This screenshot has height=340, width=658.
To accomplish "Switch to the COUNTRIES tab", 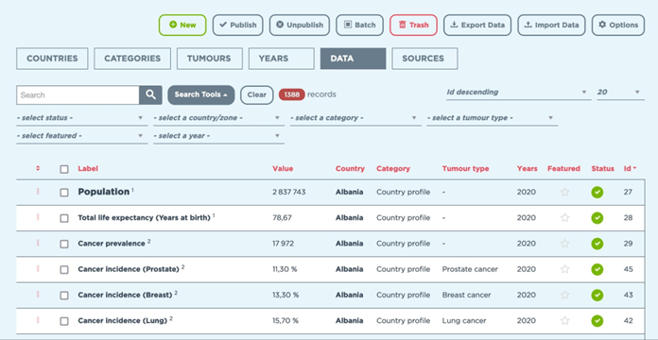I will tap(52, 59).
